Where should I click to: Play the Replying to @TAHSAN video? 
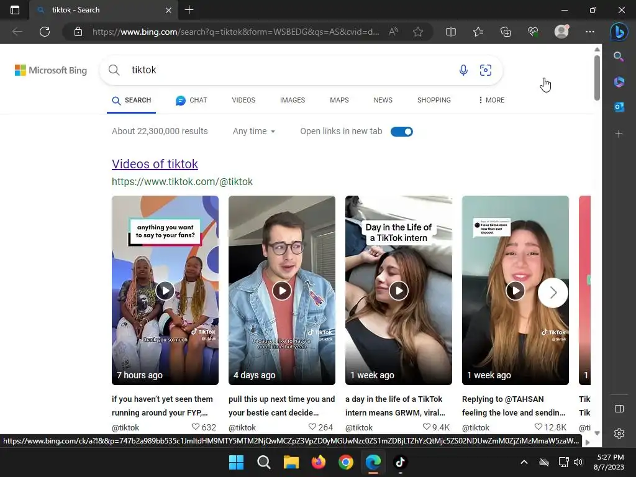(516, 291)
